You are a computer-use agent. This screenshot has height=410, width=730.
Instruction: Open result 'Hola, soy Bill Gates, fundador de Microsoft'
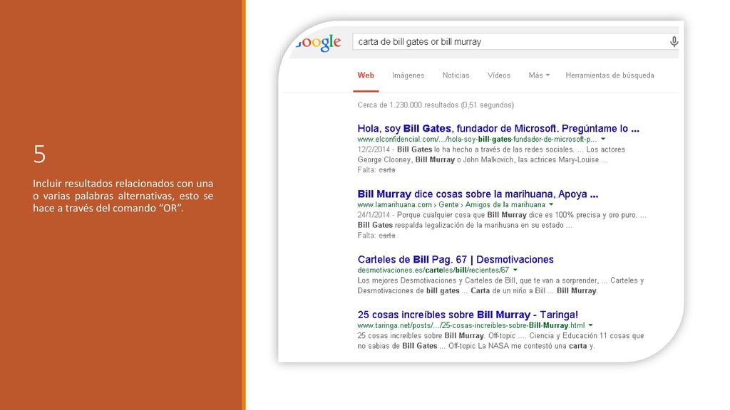pyautogui.click(x=498, y=128)
